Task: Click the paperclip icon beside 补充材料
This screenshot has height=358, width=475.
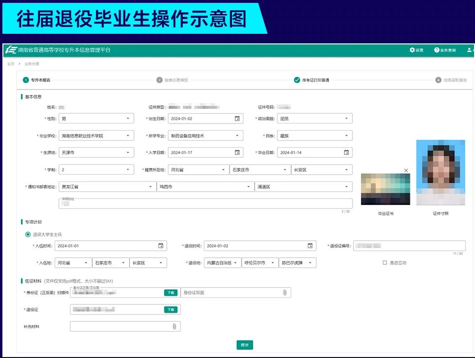Action: tap(174, 326)
